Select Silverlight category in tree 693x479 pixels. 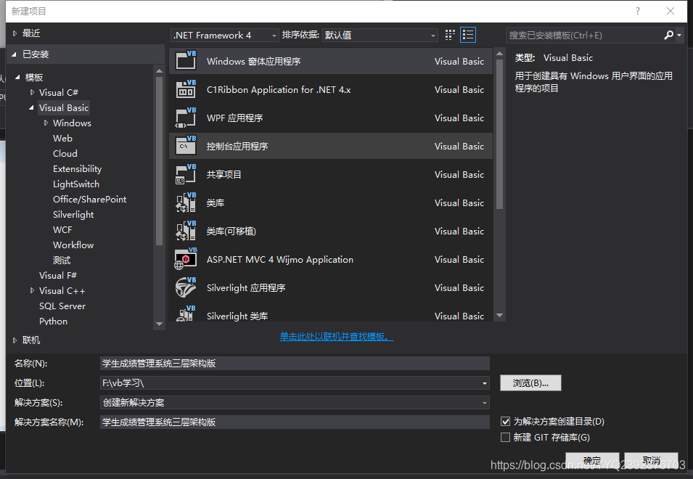click(x=73, y=214)
